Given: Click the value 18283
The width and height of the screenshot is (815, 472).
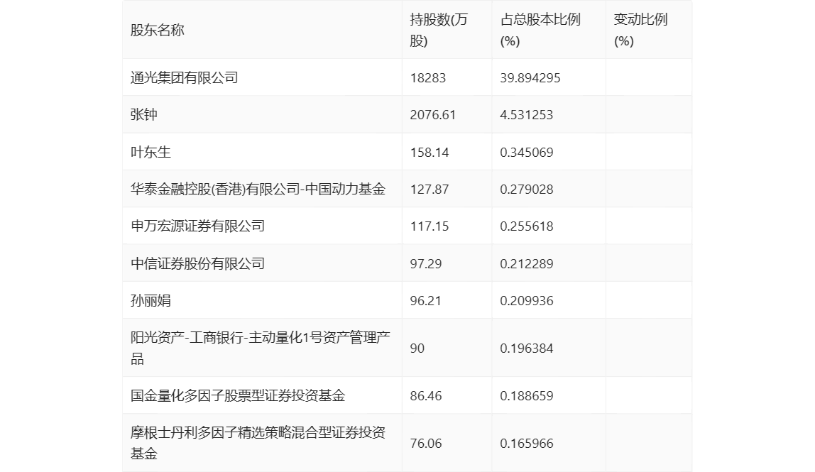Looking at the screenshot, I should [428, 78].
